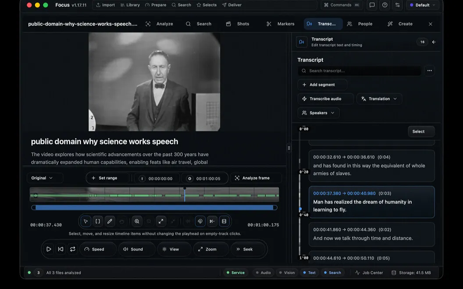Toggle the Vision status indicator
463x289 pixels.
click(x=287, y=273)
